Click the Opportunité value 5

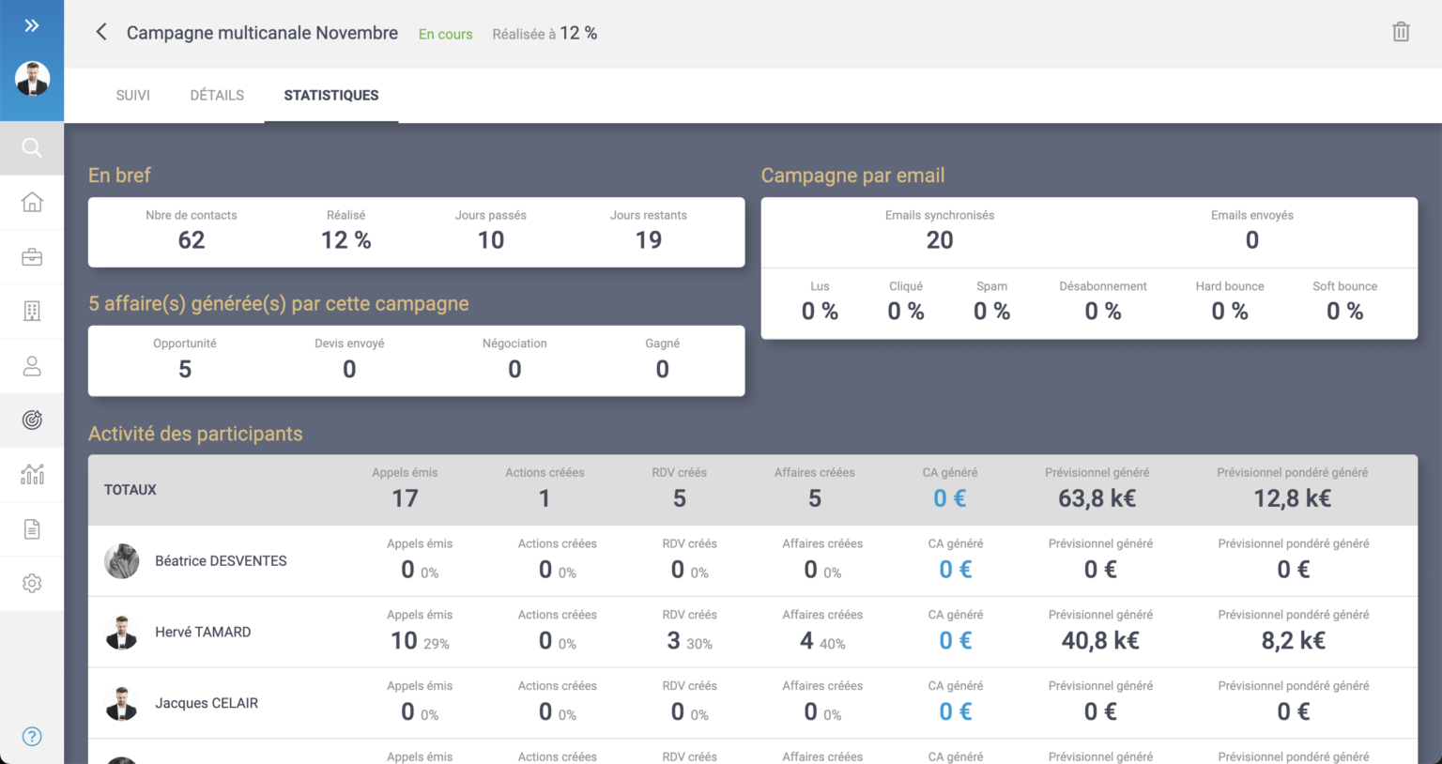tap(185, 370)
